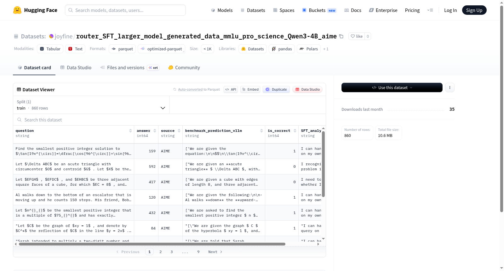The image size is (504, 271).
Task: Select the pandas library tag
Action: coord(282,49)
